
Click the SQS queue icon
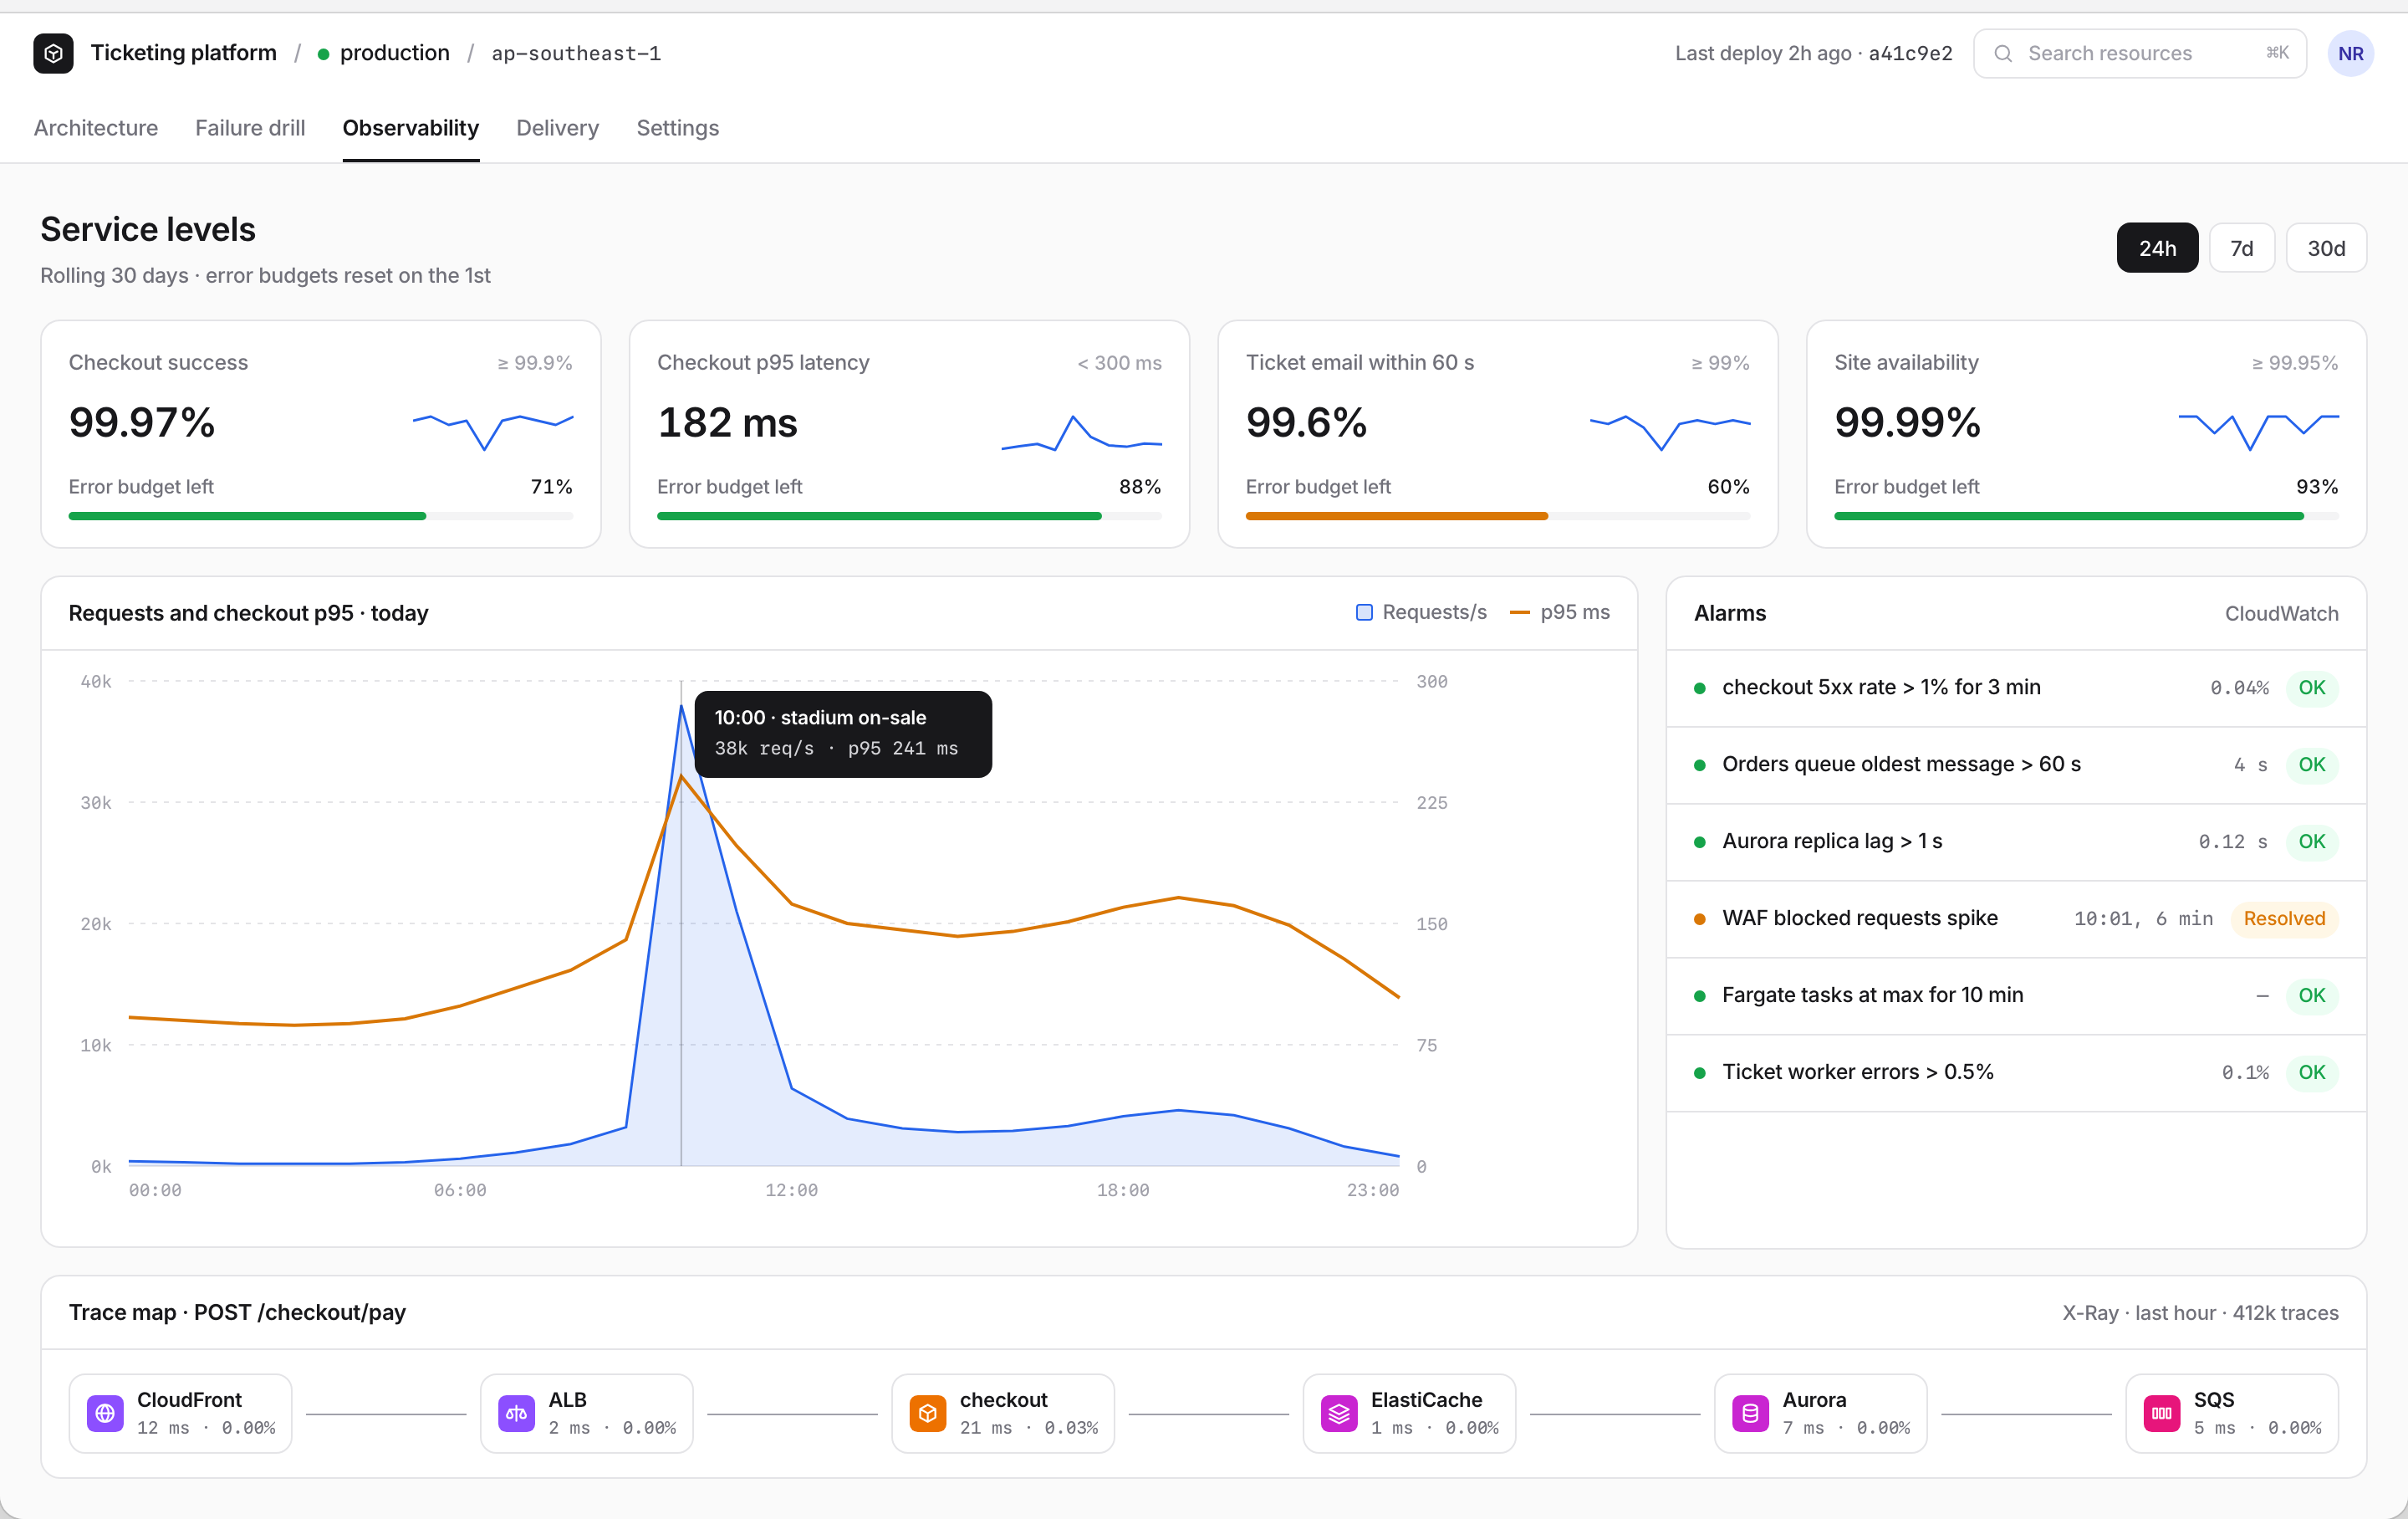[x=2162, y=1413]
